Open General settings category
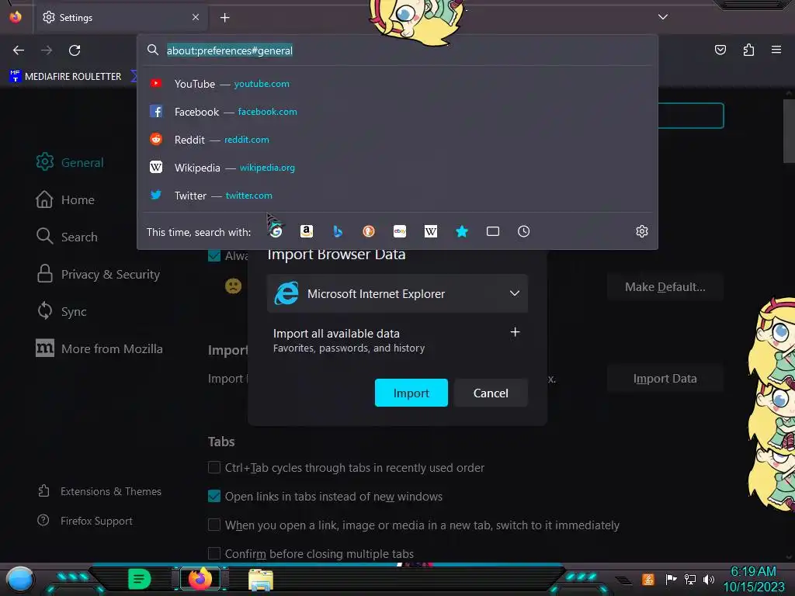The height and width of the screenshot is (596, 795). pyautogui.click(x=70, y=162)
